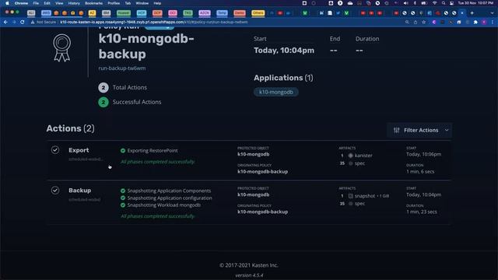The width and height of the screenshot is (498, 280).
Task: Click the macOS Spotlight search icon
Action: pos(443,3)
